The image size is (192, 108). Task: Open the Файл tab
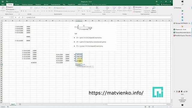tap(3, 4)
